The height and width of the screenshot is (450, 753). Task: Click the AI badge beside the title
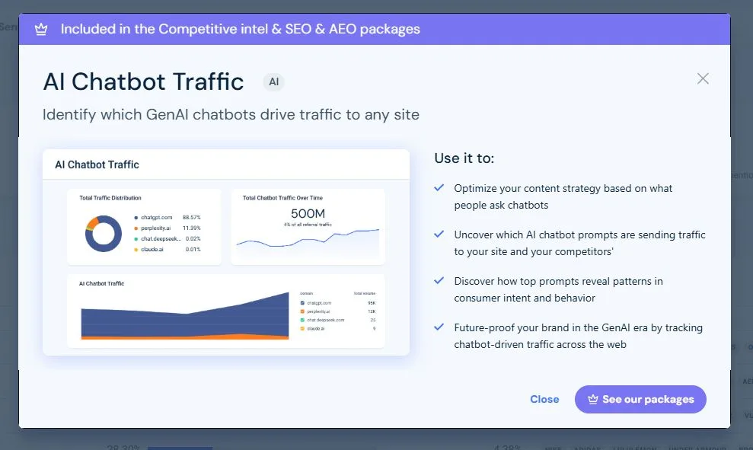pyautogui.click(x=274, y=81)
